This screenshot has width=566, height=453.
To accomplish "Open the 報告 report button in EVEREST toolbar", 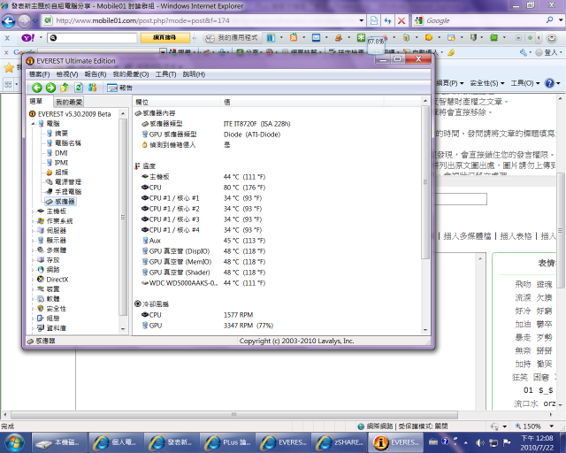I will (x=119, y=88).
